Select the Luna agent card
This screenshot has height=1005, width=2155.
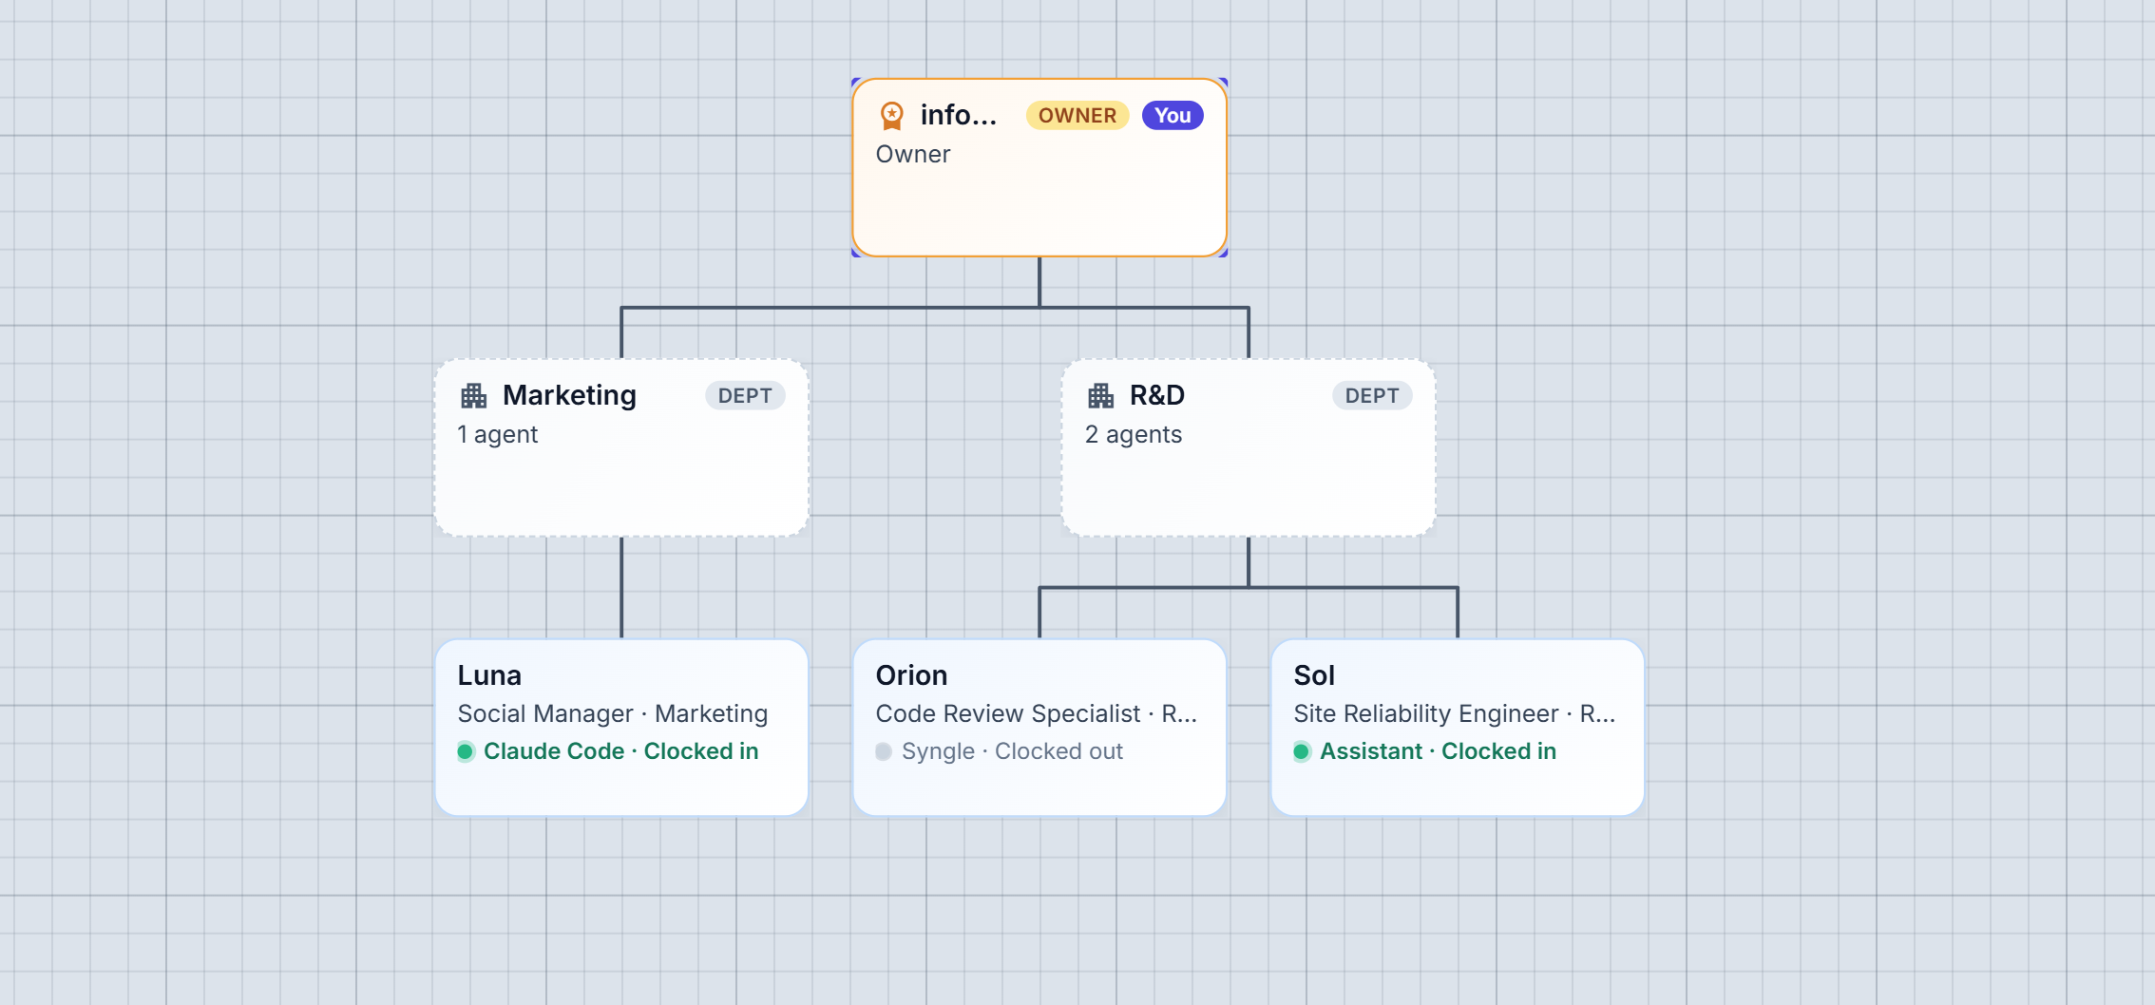621,728
